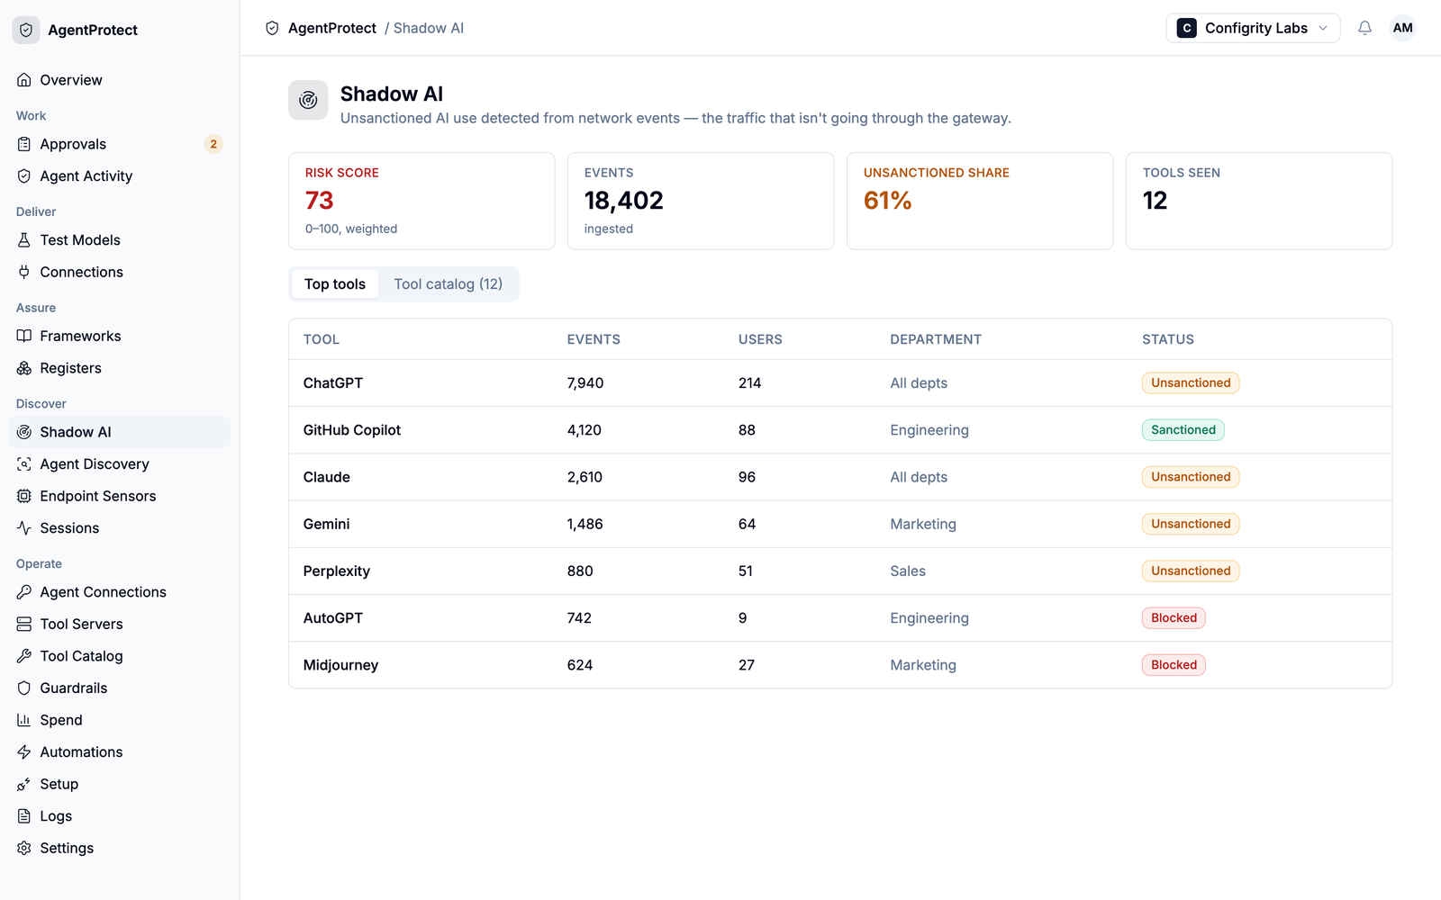This screenshot has height=900, width=1441.
Task: Open notifications bell icon
Action: [x=1364, y=28]
